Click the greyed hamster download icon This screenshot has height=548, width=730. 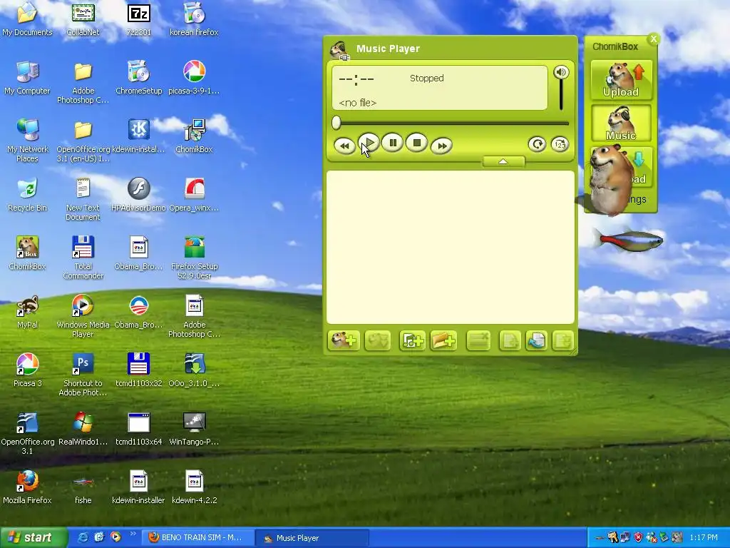click(x=378, y=340)
